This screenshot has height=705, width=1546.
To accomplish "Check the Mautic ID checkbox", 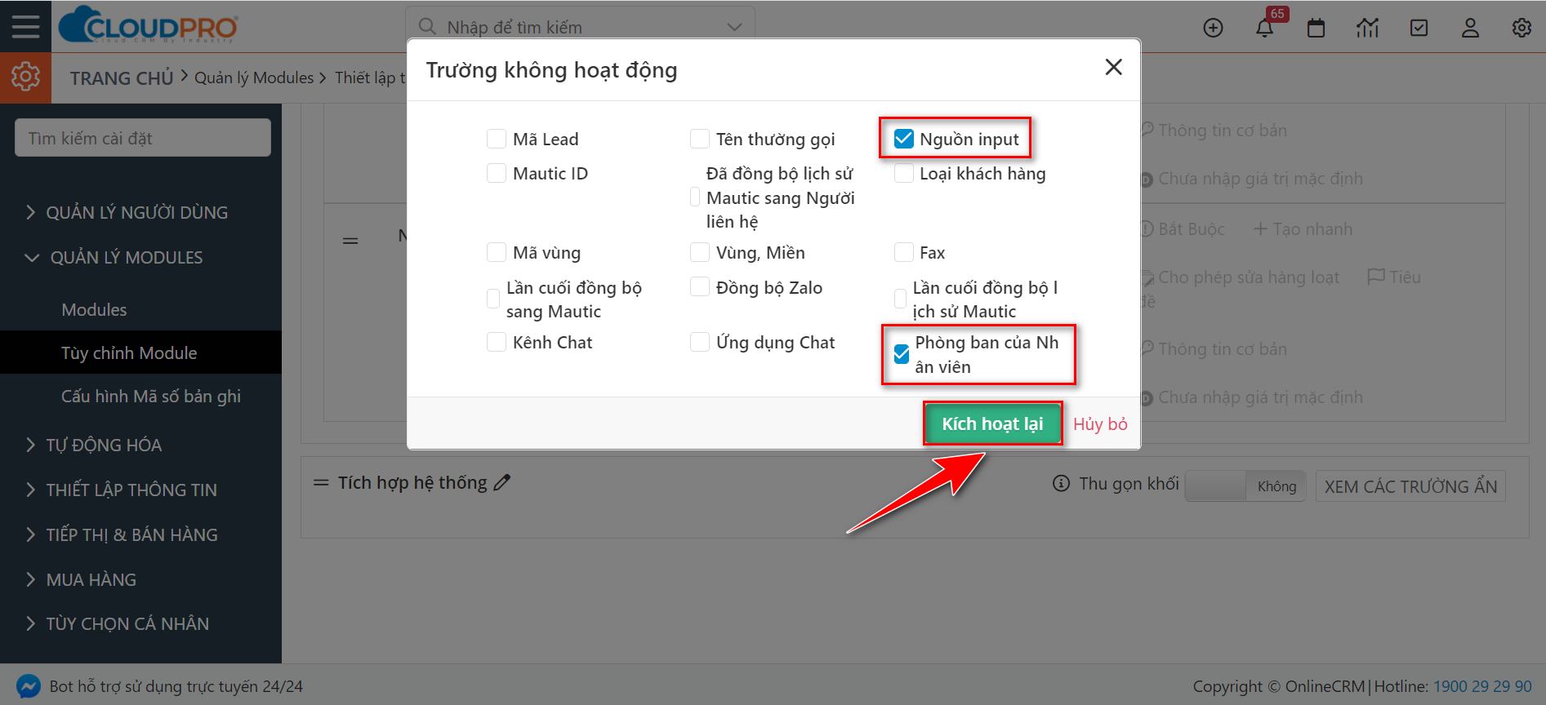I will [497, 173].
